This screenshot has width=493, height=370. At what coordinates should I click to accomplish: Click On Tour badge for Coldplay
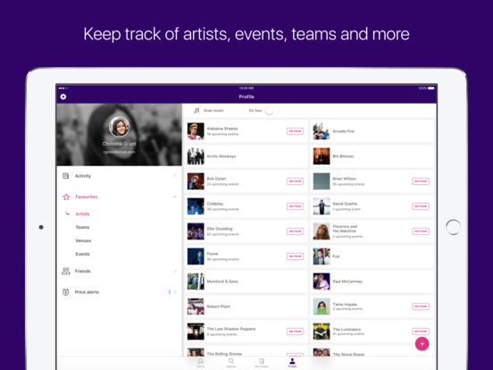pyautogui.click(x=295, y=206)
